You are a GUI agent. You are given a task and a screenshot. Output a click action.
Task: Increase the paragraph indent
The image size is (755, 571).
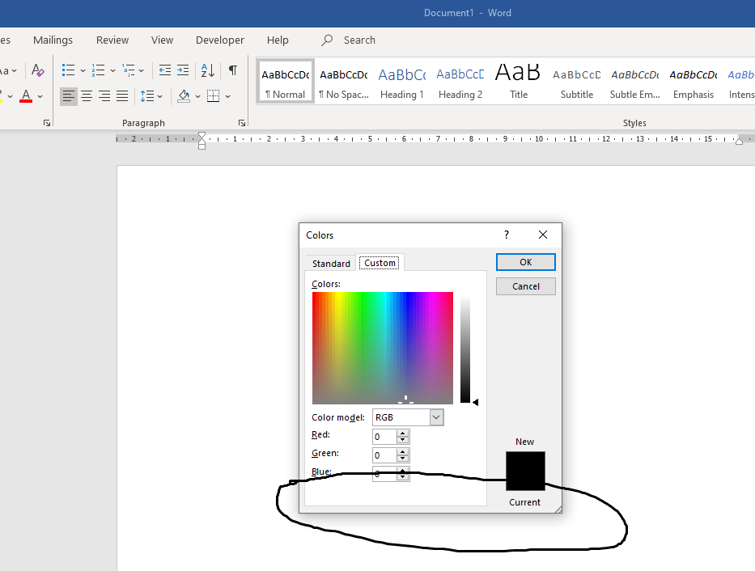coord(183,70)
